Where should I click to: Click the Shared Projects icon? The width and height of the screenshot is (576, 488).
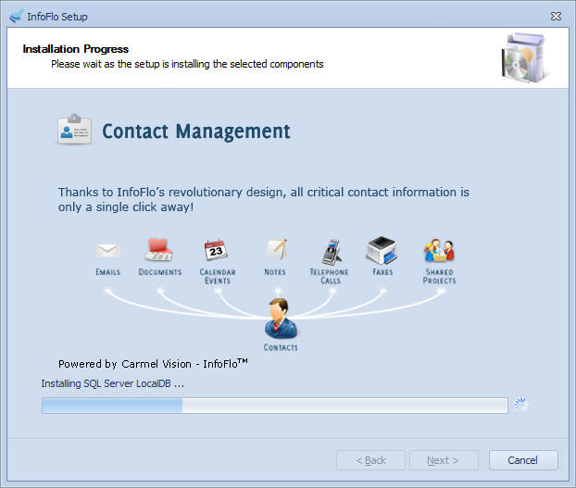tap(439, 250)
